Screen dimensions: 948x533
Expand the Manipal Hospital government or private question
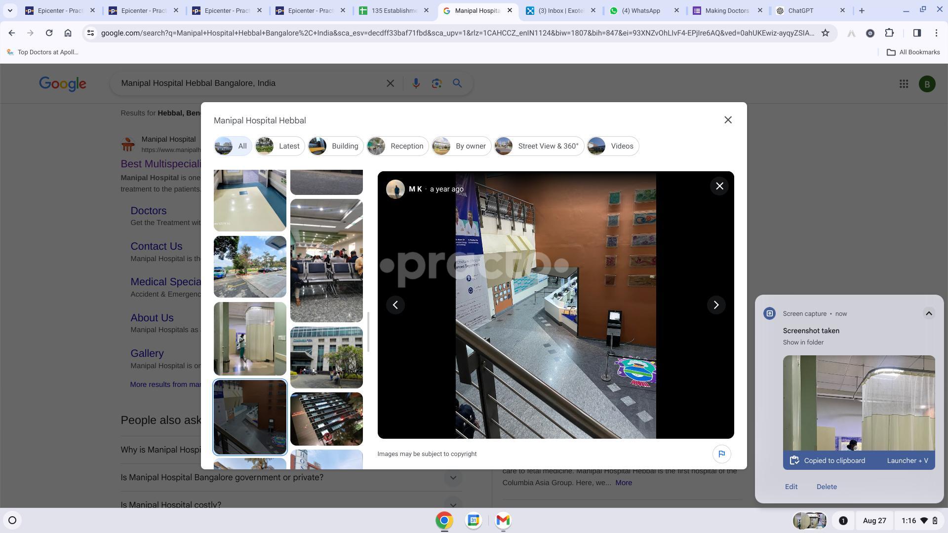[453, 478]
